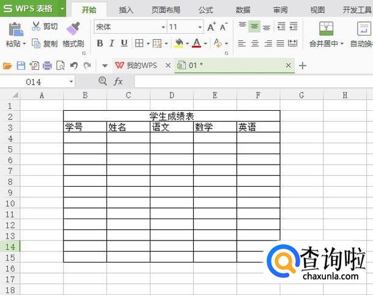Click the Name Box showing O14
The height and width of the screenshot is (295, 373).
(37, 82)
